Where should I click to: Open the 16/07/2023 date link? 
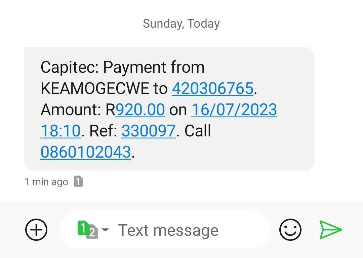(x=234, y=109)
